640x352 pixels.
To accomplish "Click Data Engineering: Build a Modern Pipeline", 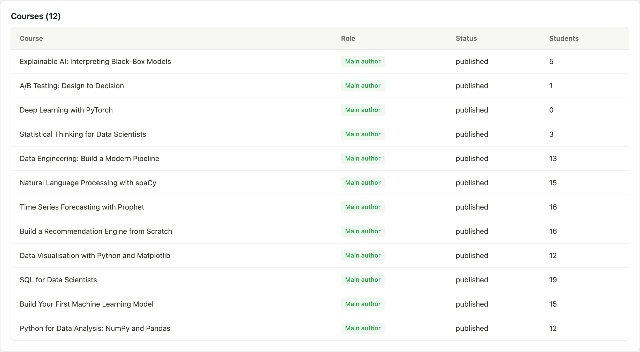I will (89, 158).
